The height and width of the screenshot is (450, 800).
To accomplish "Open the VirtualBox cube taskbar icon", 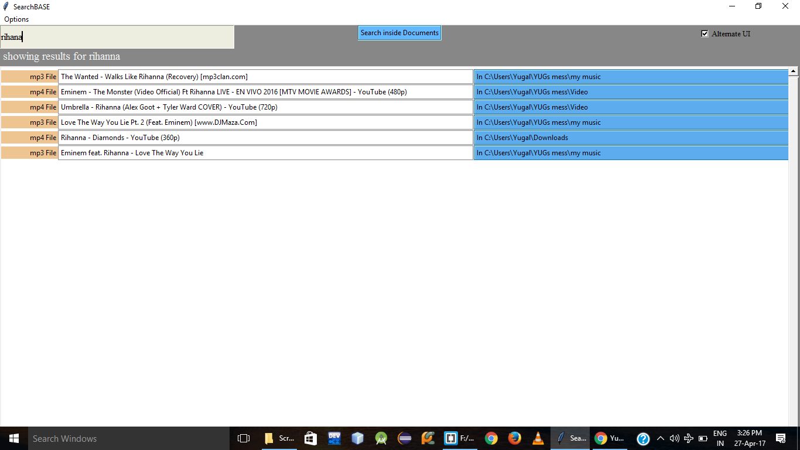I will [358, 438].
